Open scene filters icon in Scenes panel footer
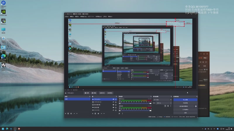 pyautogui.click(x=71, y=114)
